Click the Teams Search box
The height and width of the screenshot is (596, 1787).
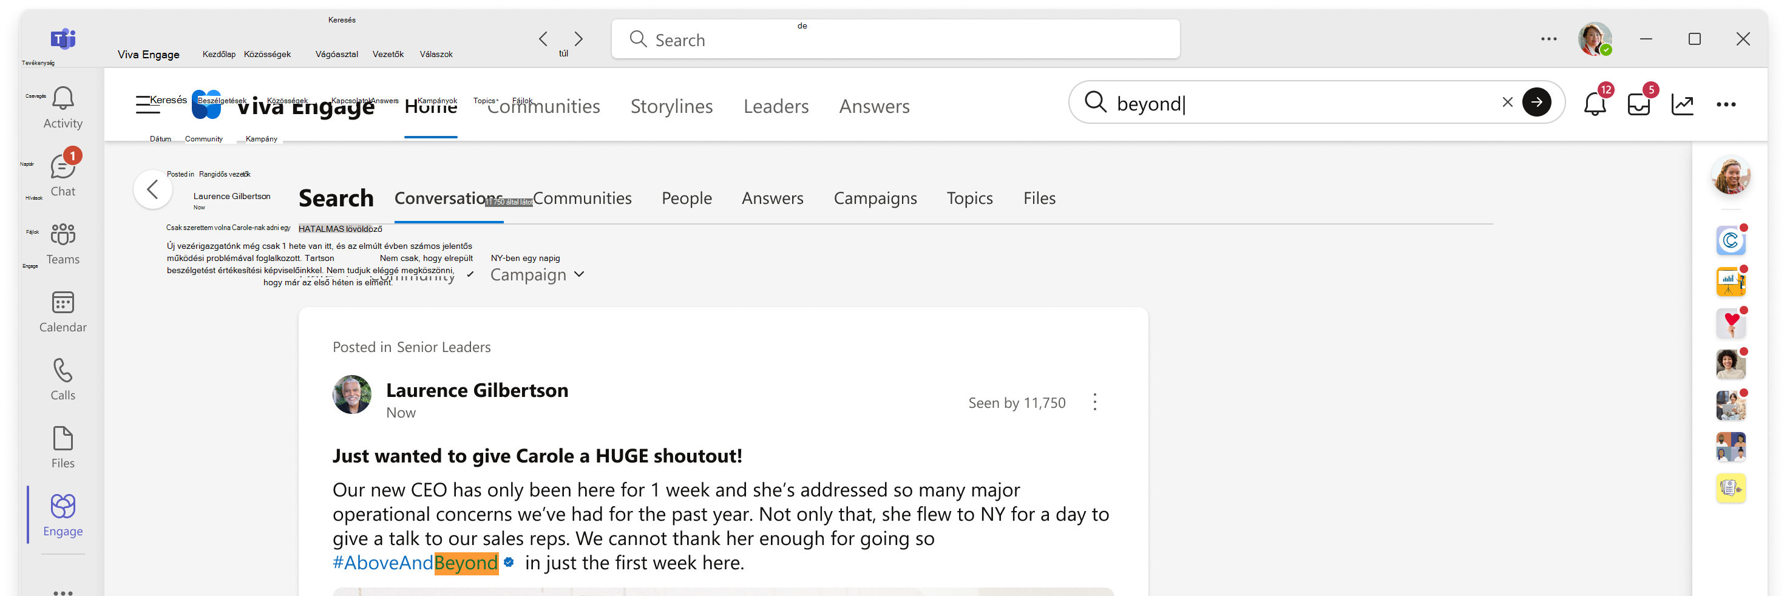(895, 39)
